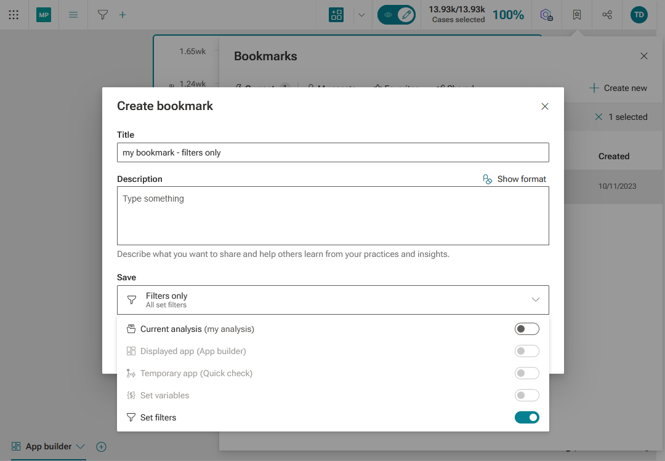Click the Temporary app branch icon
This screenshot has height=461, width=665.
[x=131, y=373]
